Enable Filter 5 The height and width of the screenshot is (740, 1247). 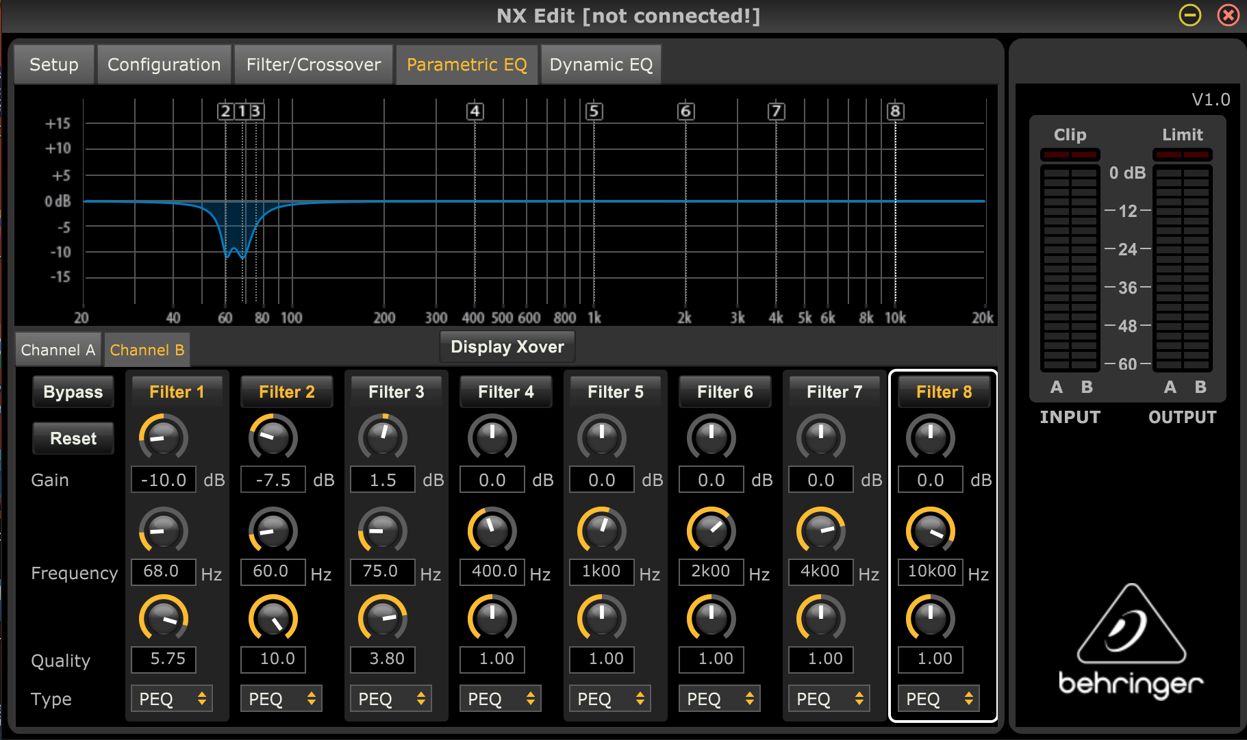(616, 392)
